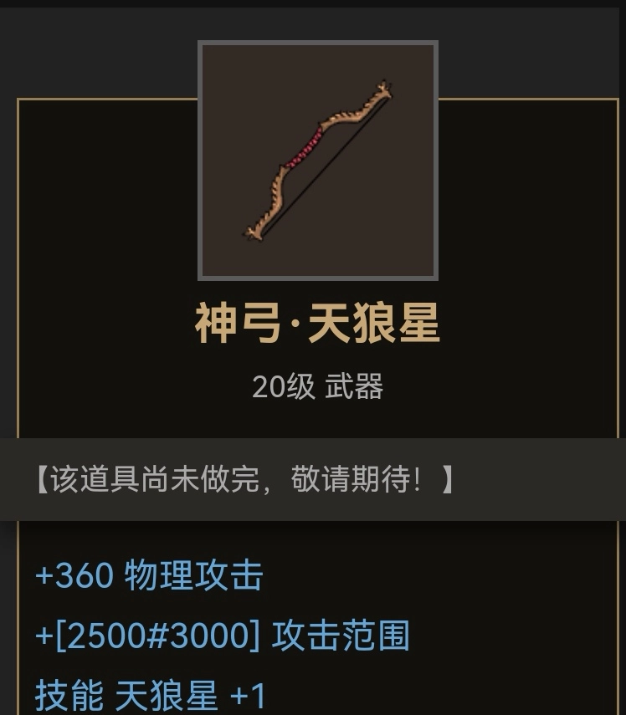
Task: Click the 物理攻击 stat label
Action: point(194,575)
